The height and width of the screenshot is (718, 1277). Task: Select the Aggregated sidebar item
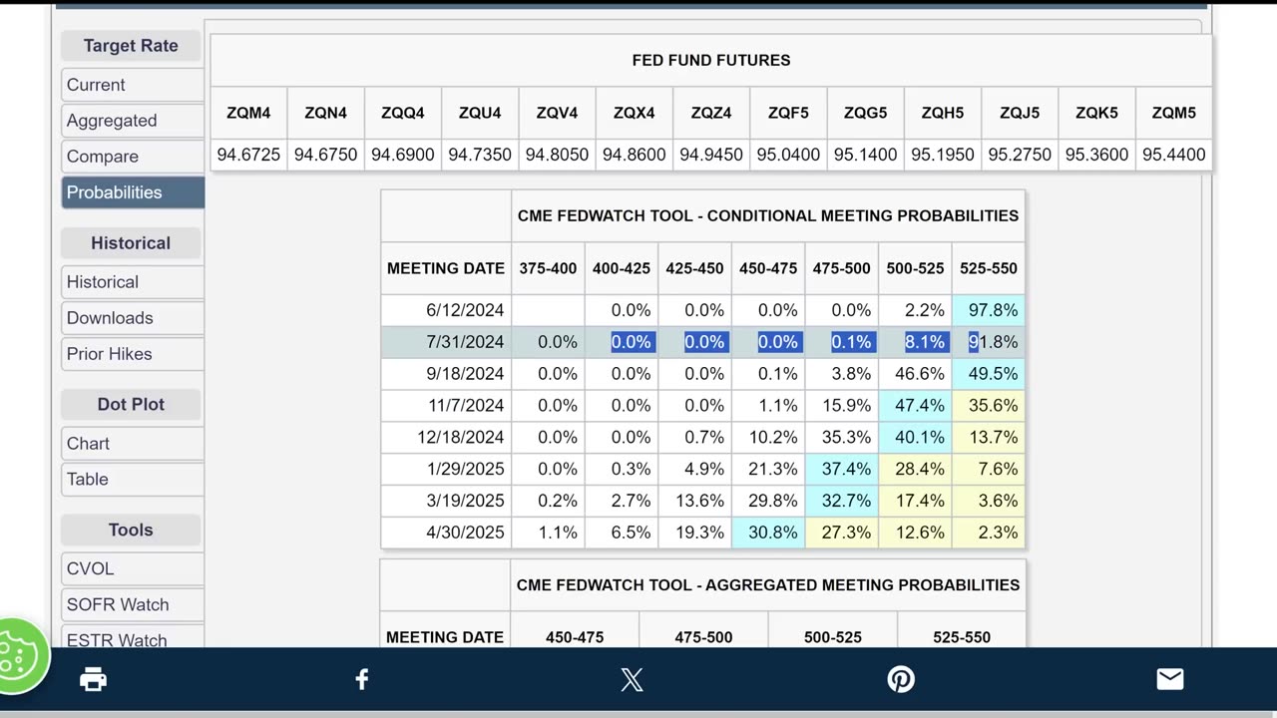133,121
